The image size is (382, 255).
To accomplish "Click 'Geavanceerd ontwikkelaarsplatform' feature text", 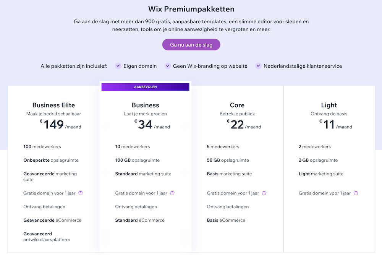I will pyautogui.click(x=47, y=237).
